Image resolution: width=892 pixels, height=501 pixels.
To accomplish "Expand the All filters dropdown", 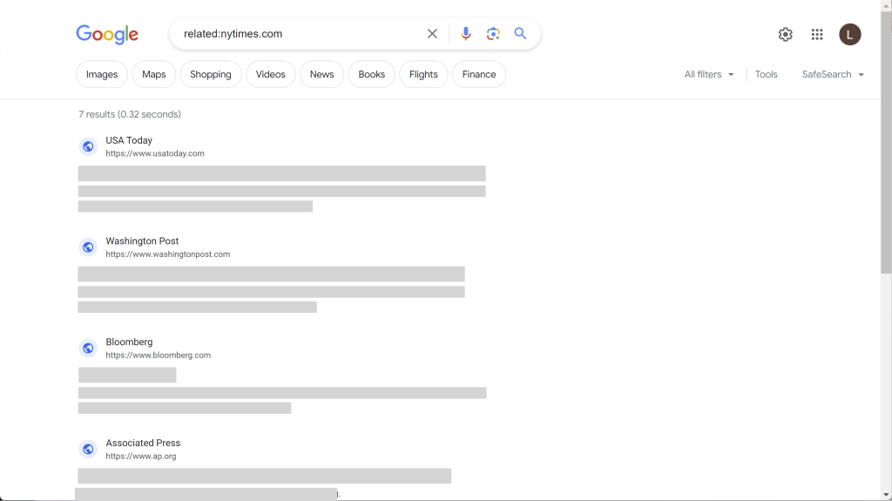I will (709, 74).
